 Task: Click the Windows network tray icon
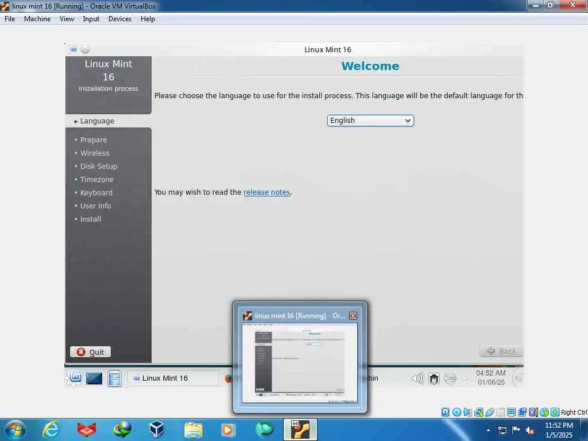tap(502, 430)
